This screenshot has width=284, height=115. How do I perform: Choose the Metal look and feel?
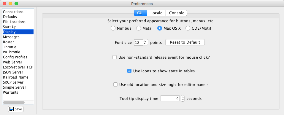[139, 28]
